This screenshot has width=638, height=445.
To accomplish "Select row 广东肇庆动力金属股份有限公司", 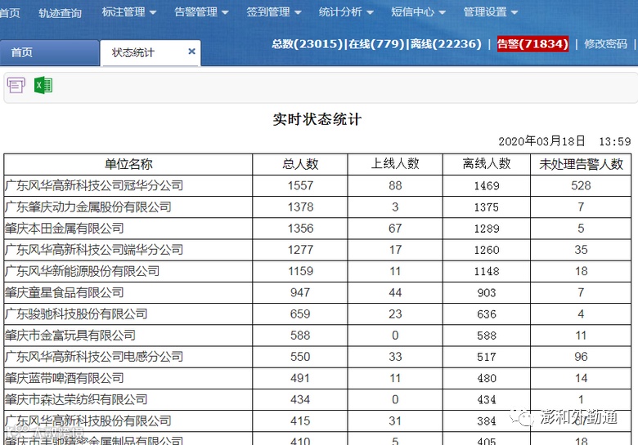I will click(317, 207).
